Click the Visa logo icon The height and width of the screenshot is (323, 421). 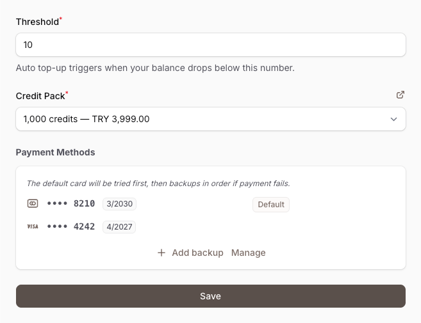point(33,226)
